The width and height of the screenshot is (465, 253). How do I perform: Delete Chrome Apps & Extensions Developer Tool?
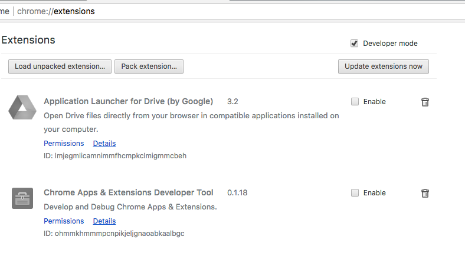click(425, 193)
